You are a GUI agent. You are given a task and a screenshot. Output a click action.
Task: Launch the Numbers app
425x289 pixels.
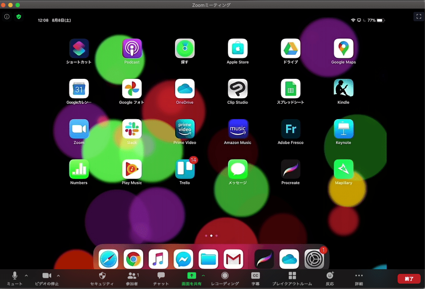[79, 170]
